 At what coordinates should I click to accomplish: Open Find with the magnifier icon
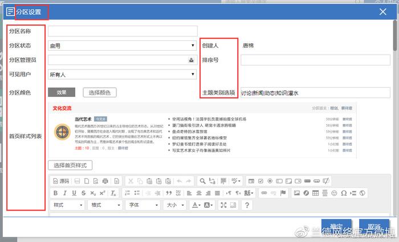pyautogui.click(x=202, y=181)
